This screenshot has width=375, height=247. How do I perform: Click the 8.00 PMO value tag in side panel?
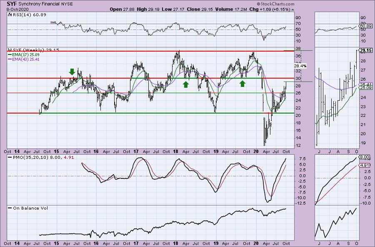[365, 157]
